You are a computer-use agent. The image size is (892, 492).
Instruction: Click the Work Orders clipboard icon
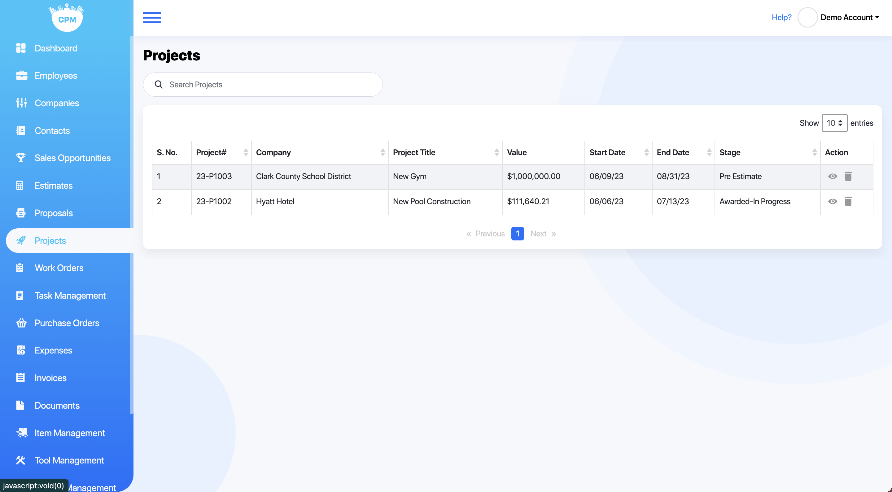20,268
